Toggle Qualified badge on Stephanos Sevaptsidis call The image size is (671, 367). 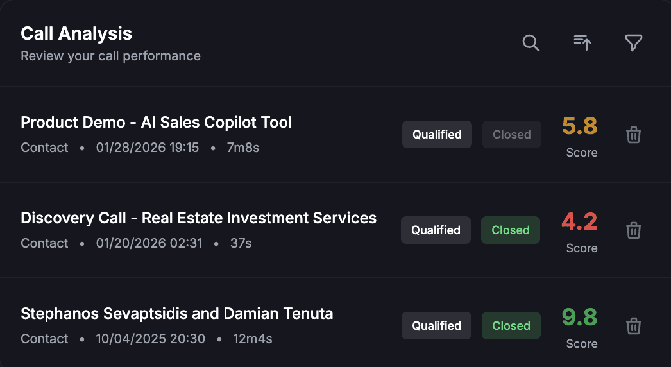click(436, 326)
